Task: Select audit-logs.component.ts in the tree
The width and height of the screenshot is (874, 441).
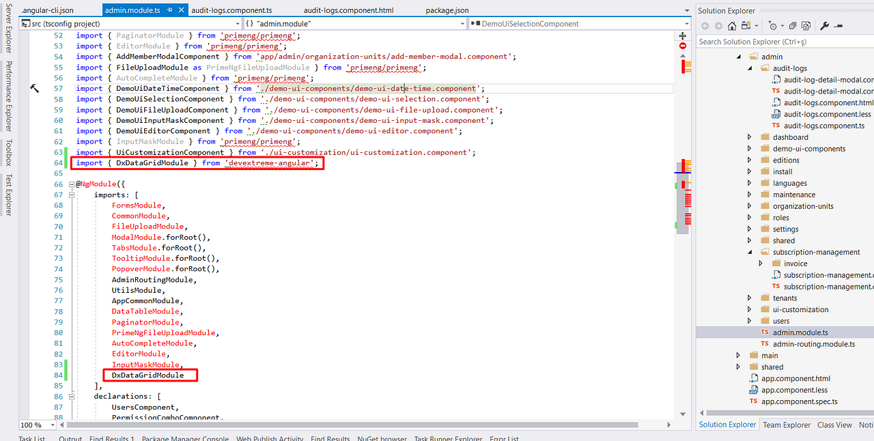Action: point(824,126)
